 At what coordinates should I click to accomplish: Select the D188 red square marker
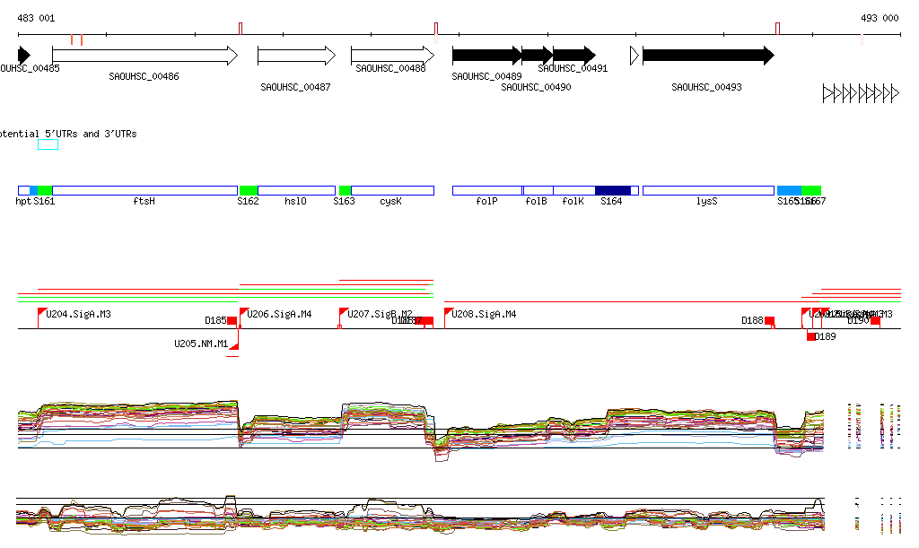[769, 320]
